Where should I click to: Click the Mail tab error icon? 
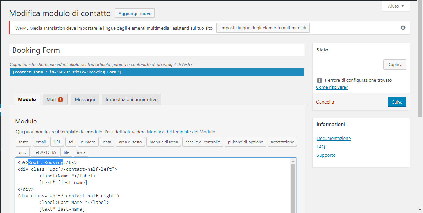[x=60, y=100]
